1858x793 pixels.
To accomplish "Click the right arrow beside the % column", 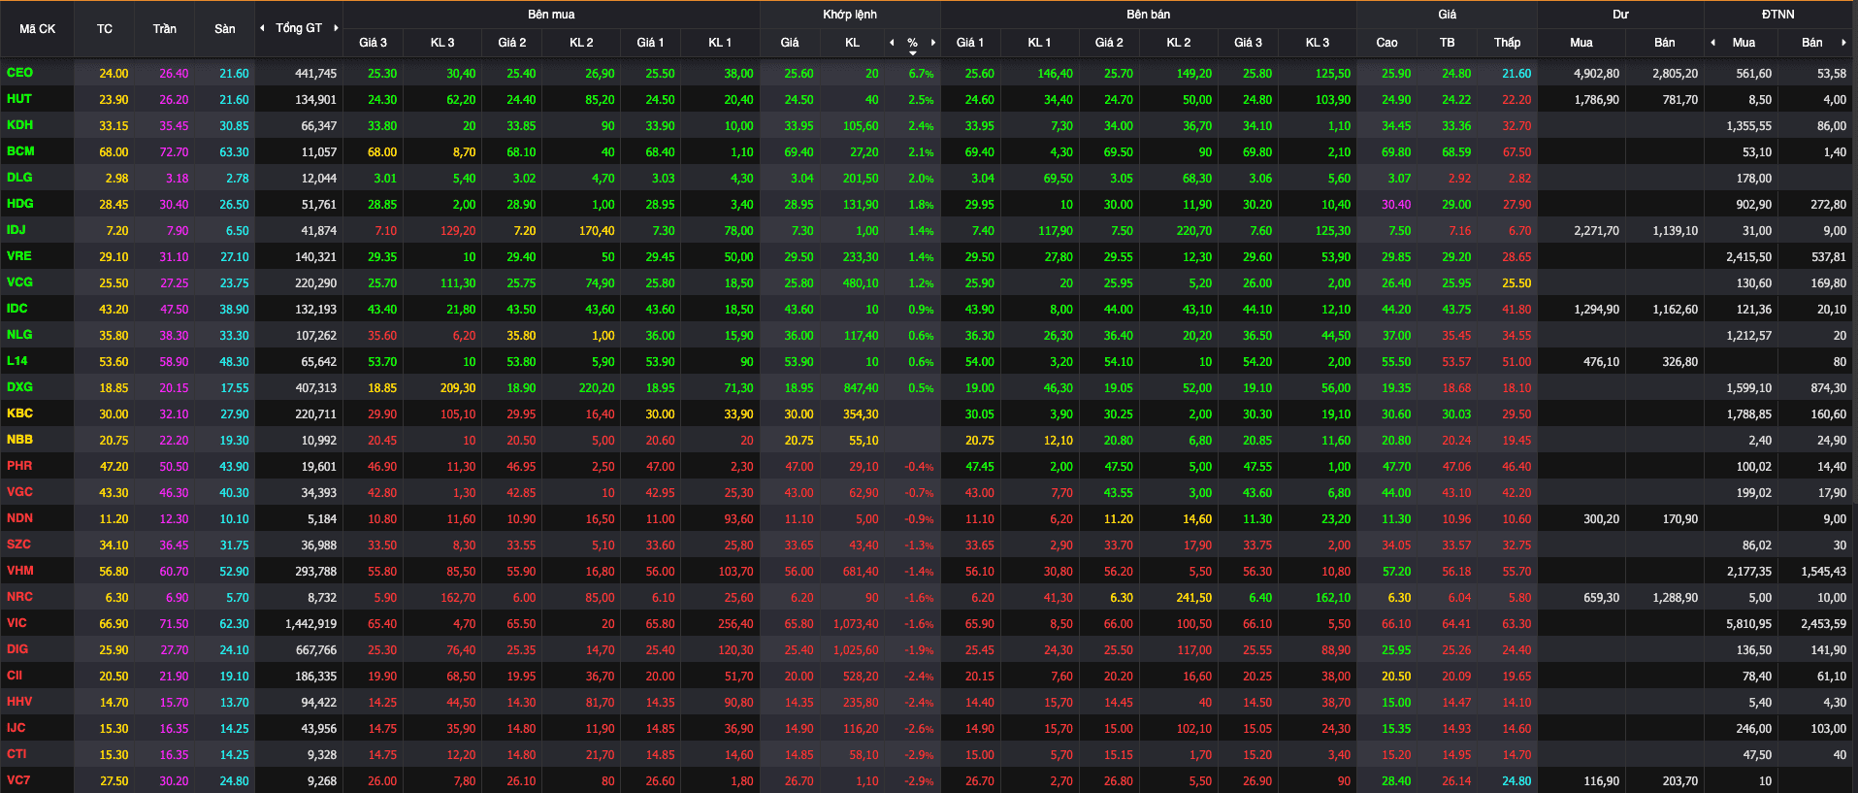I will 933,43.
